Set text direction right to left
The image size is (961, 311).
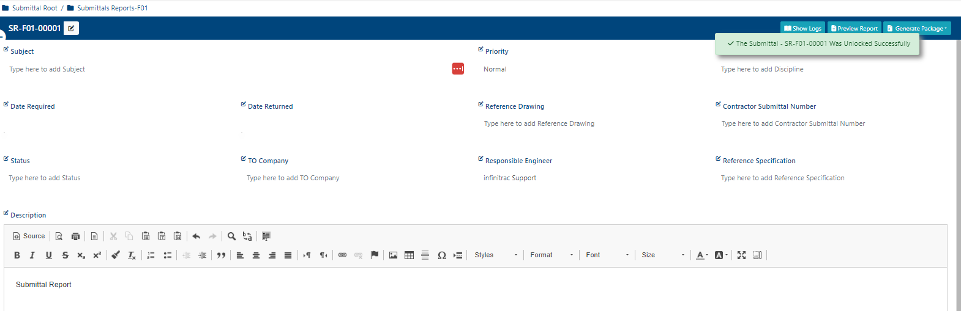[323, 255]
